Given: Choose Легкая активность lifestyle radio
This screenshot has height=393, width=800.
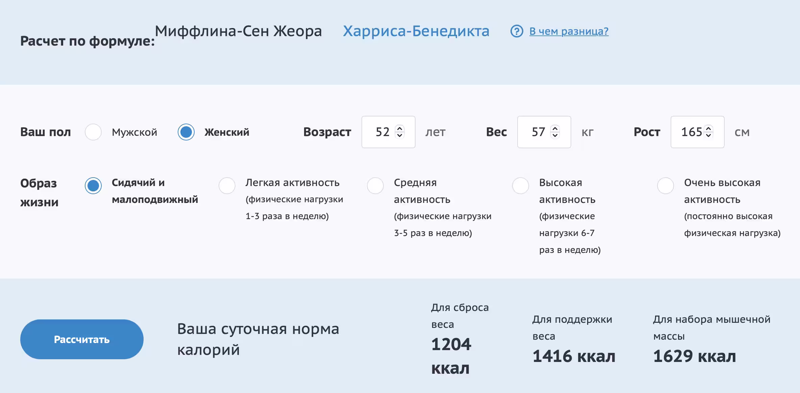Looking at the screenshot, I should click(x=227, y=186).
